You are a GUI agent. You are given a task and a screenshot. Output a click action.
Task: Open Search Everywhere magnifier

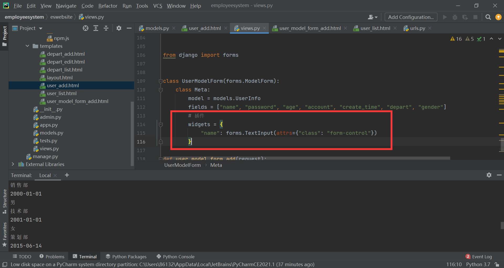488,17
